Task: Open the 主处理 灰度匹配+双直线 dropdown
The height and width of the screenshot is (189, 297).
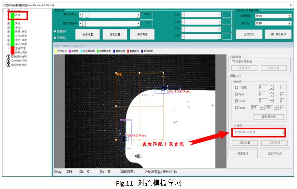Action: click(259, 132)
